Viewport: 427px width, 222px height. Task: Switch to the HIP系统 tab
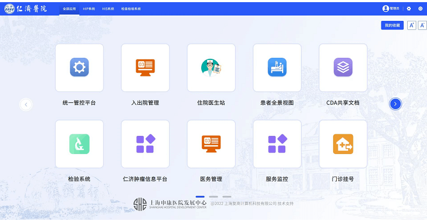coord(89,9)
